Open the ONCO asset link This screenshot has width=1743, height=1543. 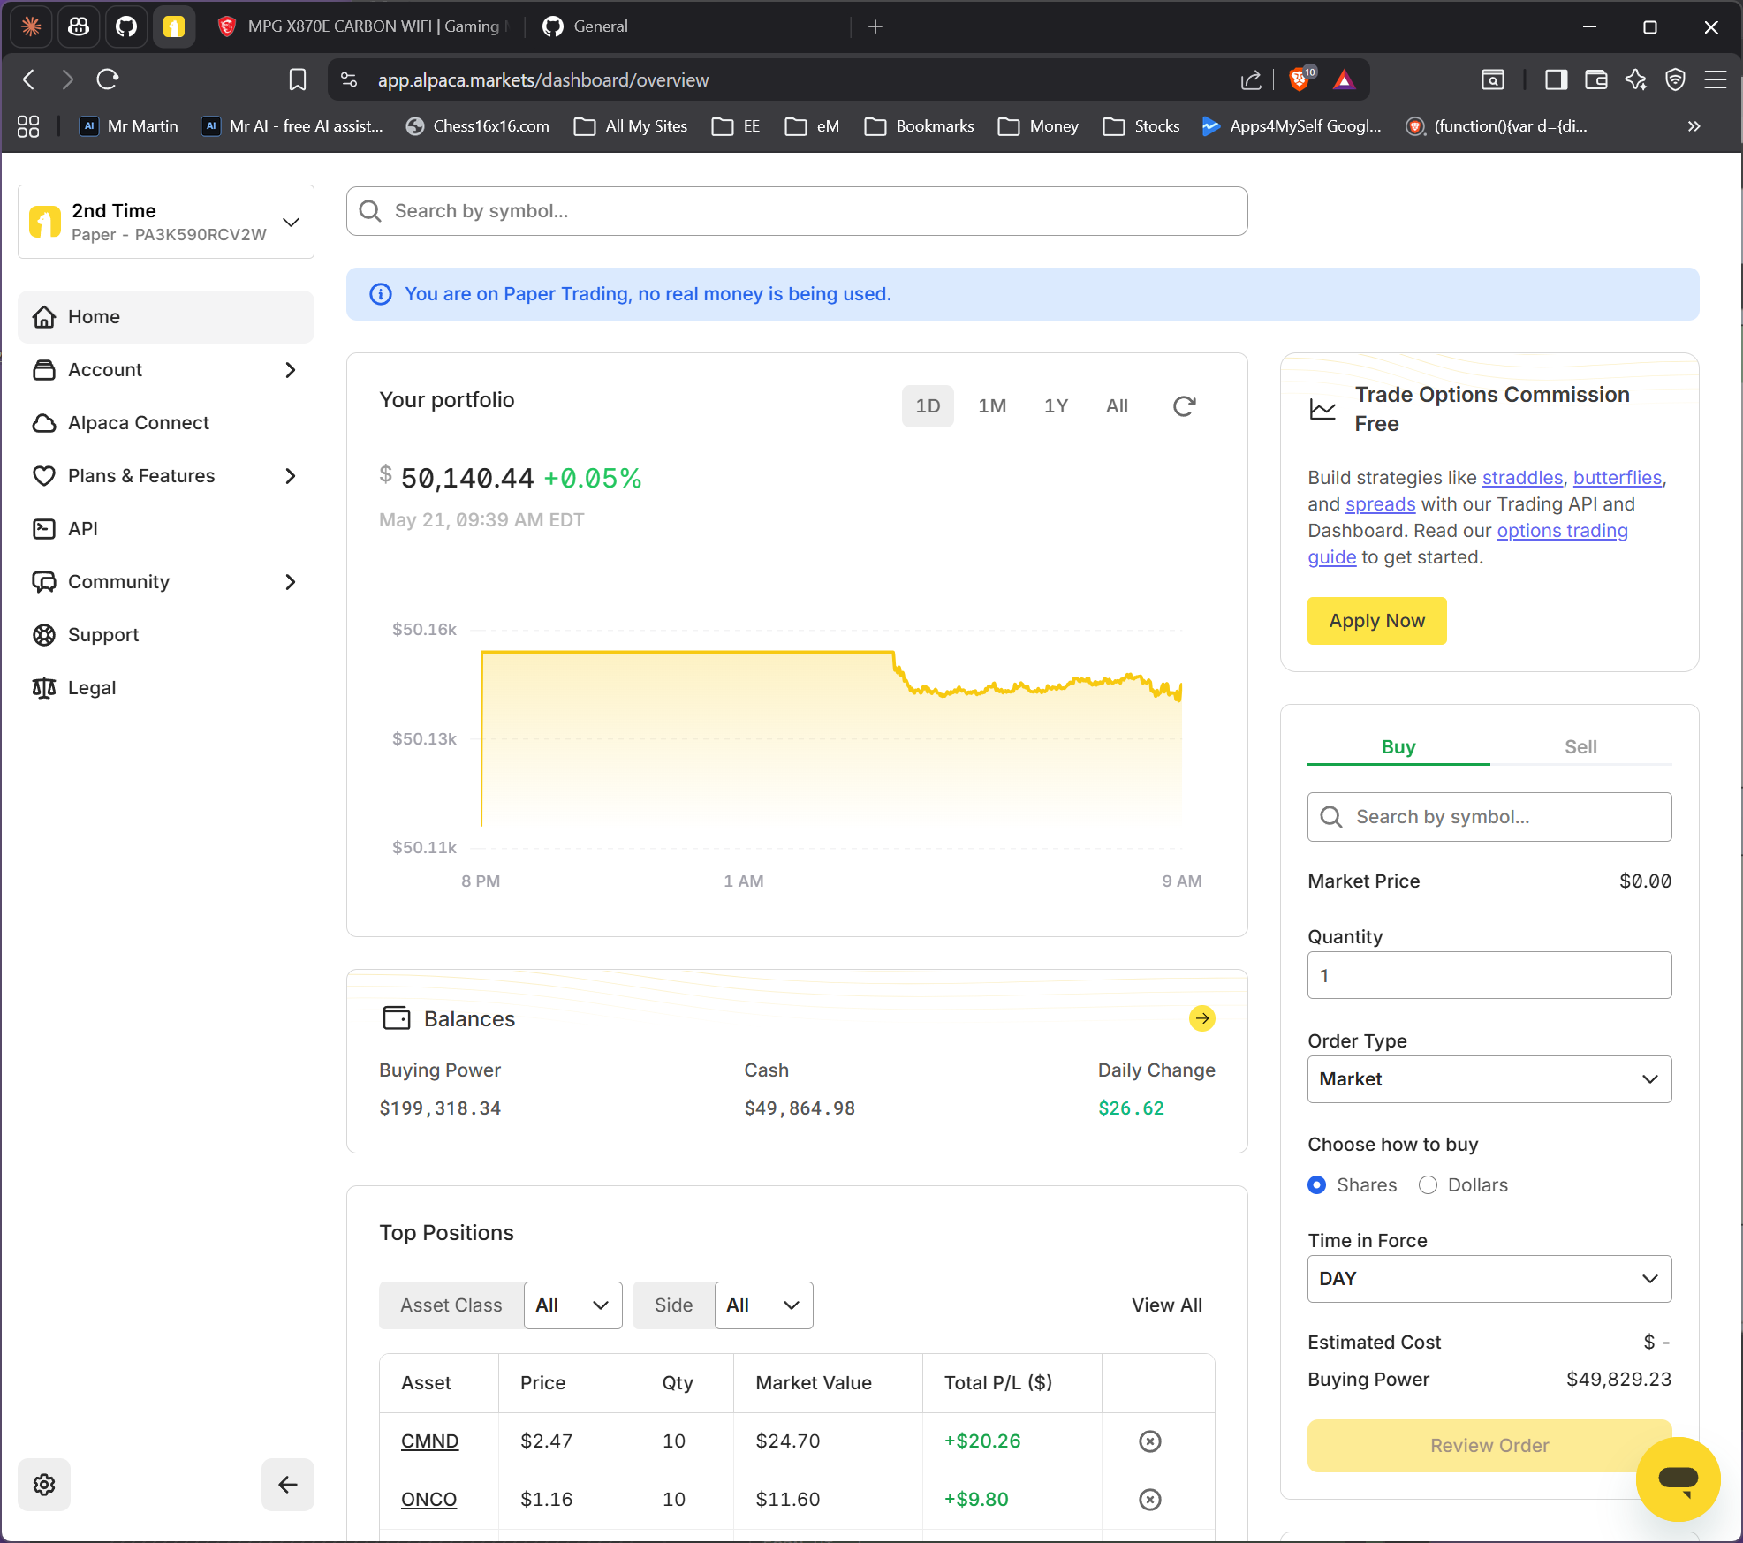pos(428,1500)
